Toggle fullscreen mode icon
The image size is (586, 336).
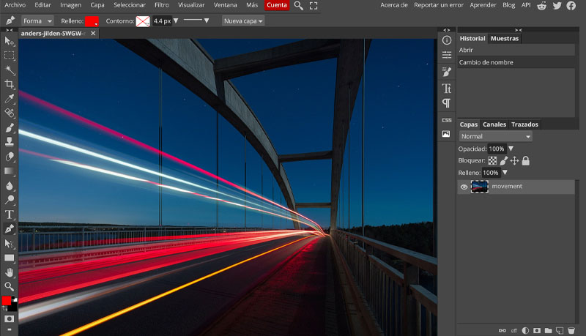(x=314, y=5)
